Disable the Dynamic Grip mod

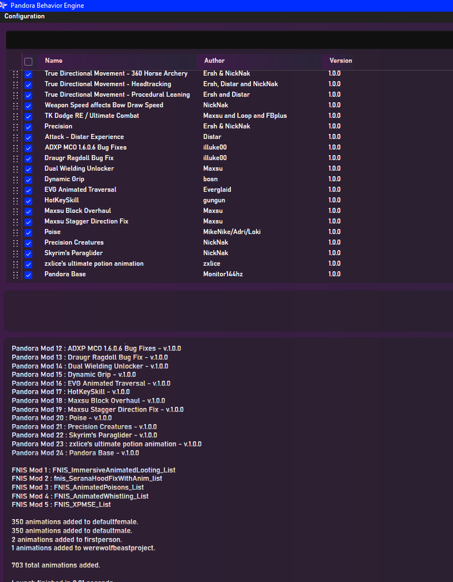pos(28,180)
